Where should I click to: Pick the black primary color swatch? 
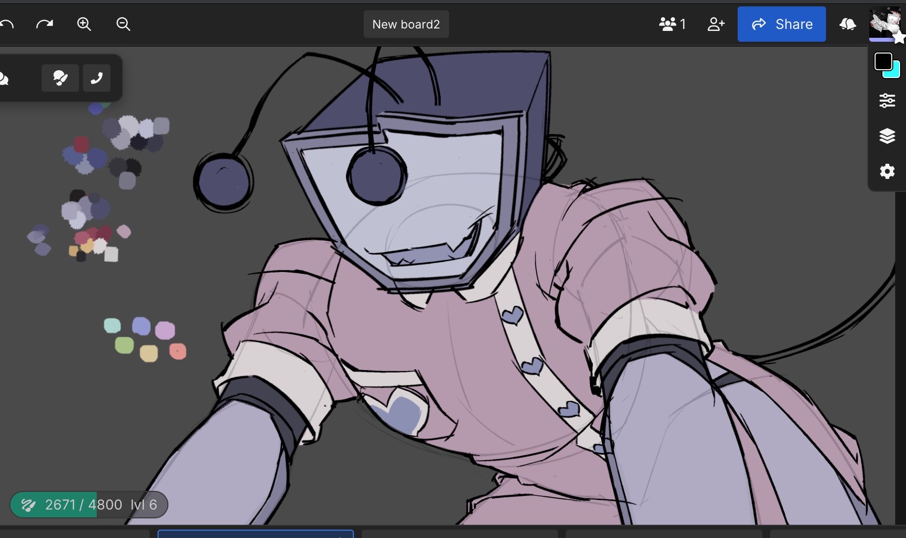883,62
